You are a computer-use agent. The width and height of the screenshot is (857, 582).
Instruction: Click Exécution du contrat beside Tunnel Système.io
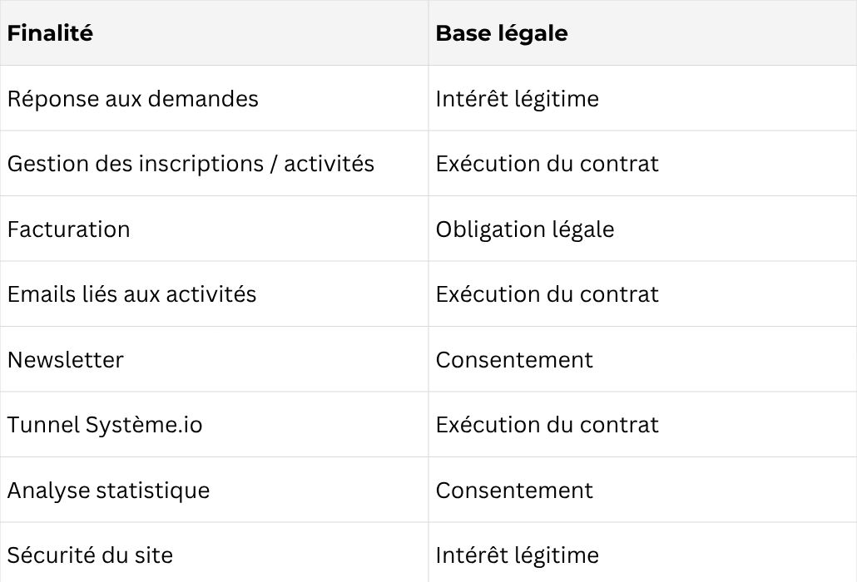point(547,425)
